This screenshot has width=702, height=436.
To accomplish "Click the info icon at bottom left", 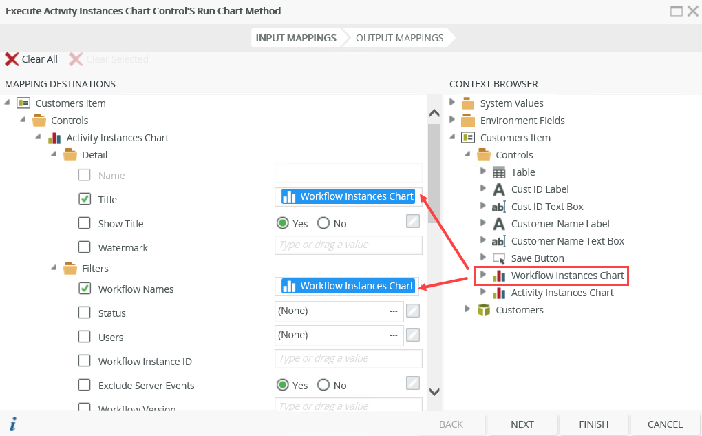I will (13, 424).
